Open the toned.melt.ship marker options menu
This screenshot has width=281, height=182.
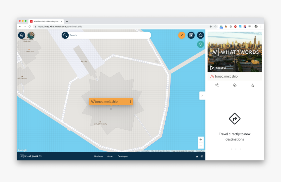130,101
